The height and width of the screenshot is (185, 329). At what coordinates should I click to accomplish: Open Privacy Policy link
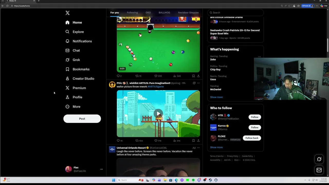point(233,156)
